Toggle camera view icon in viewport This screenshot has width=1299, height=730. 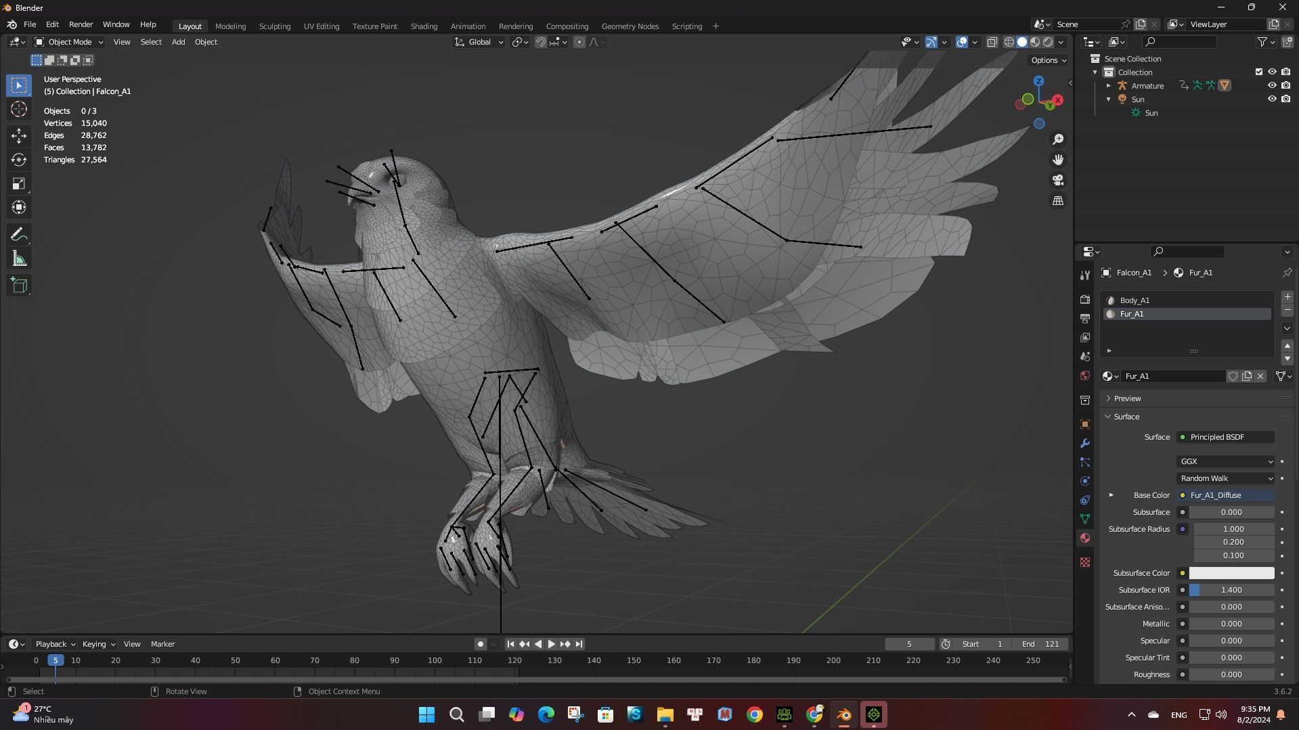coord(1058,180)
